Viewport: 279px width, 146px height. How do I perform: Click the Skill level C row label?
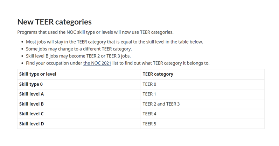pyautogui.click(x=31, y=114)
